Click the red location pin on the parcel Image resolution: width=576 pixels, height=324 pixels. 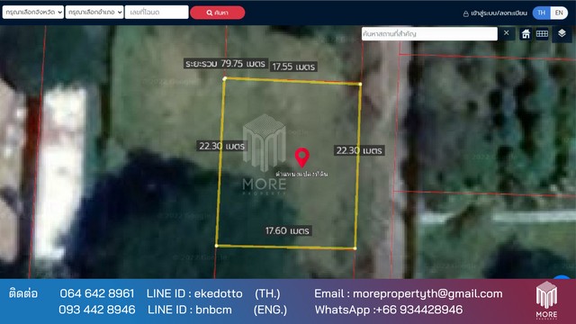302,157
